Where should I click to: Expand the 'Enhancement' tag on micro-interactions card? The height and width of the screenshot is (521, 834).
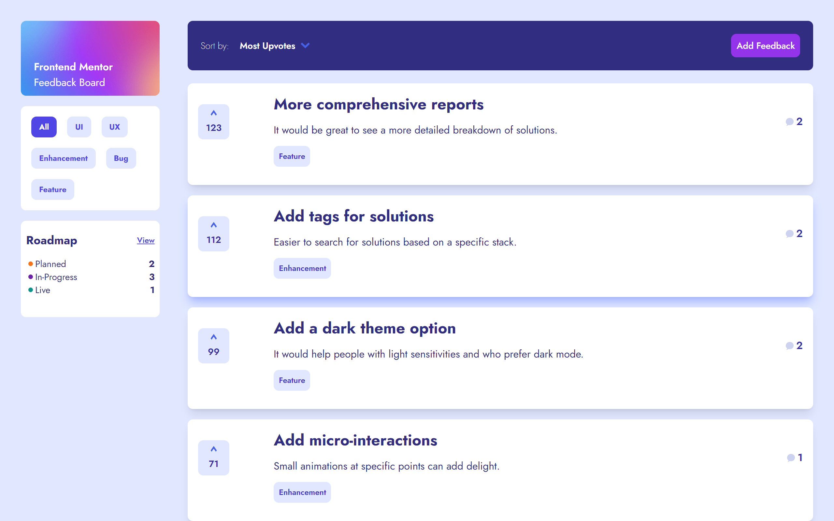click(301, 492)
